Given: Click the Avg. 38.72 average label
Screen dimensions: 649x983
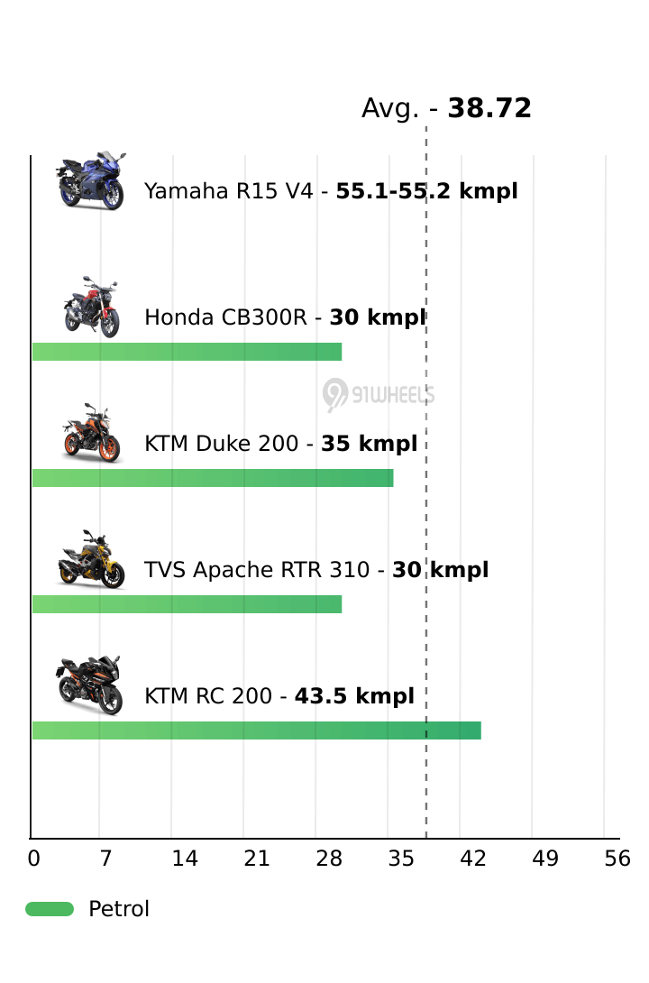Looking at the screenshot, I should pyautogui.click(x=446, y=109).
